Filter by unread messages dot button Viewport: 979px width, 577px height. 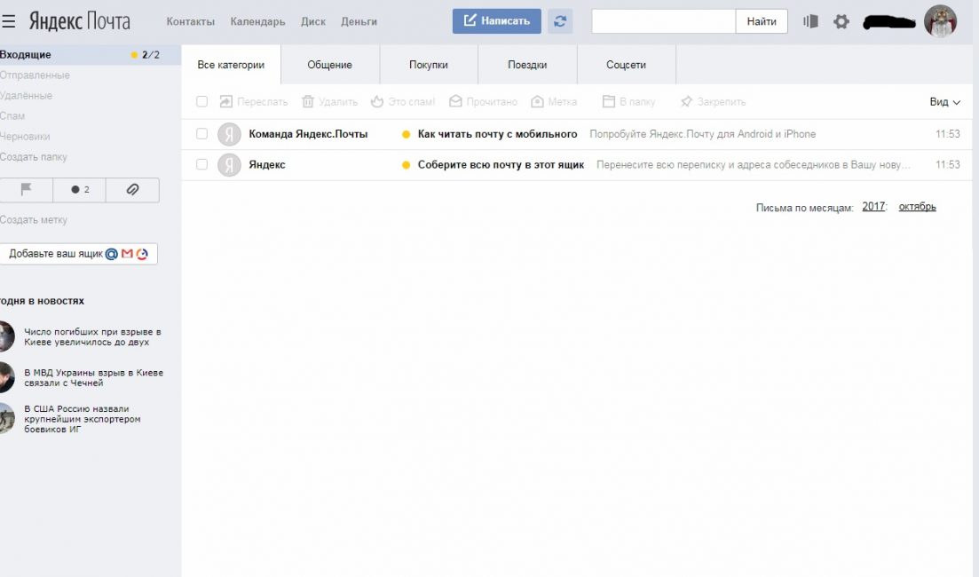coord(79,190)
